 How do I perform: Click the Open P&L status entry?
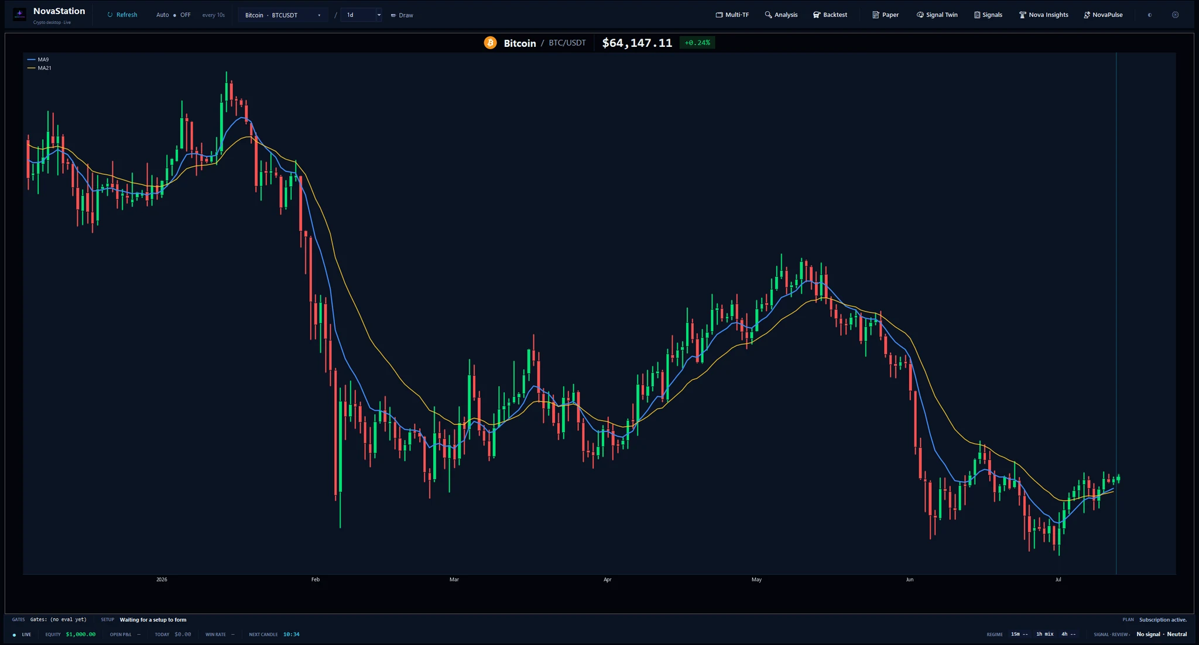coord(125,635)
